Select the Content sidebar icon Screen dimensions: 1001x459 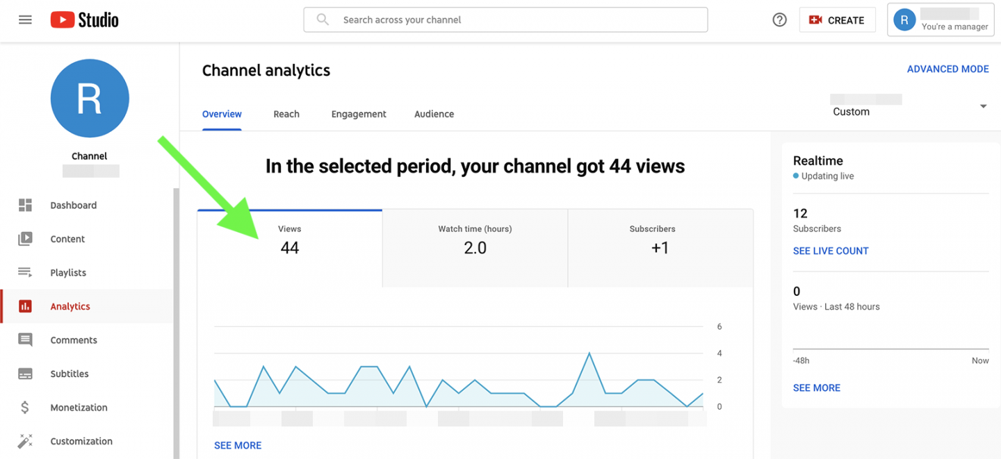tap(25, 238)
